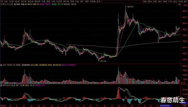Select the 5分钟 period tab
Screen dimensions: 188x107
pyautogui.click(x=17, y=2)
